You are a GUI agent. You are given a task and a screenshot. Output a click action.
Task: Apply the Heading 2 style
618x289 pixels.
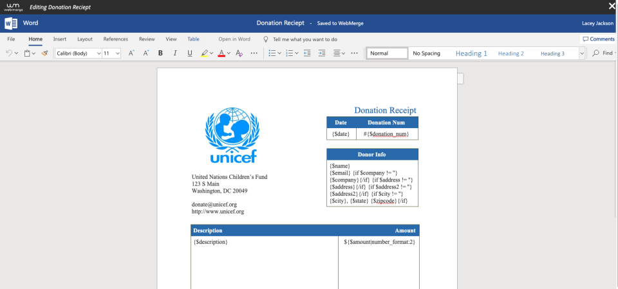(510, 53)
